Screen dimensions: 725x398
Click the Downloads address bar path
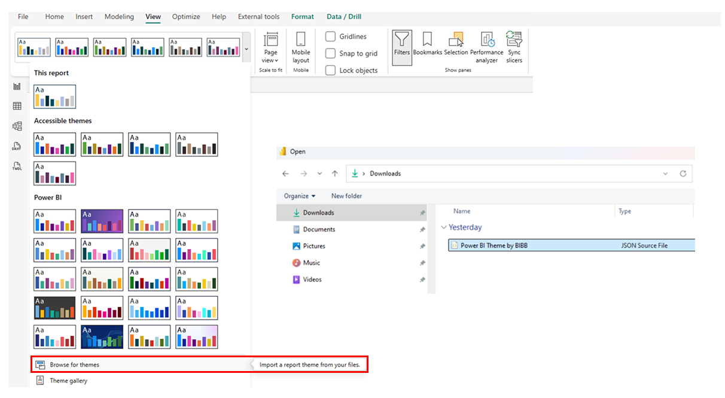click(x=385, y=174)
